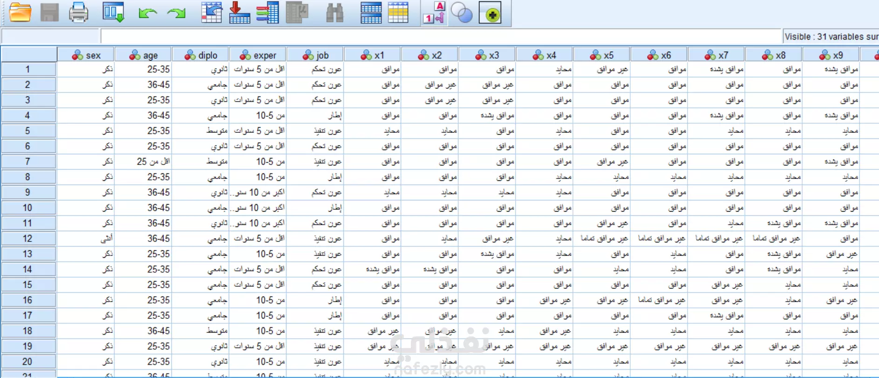
Task: Click the greyed Run Descriptive Statistics icon
Action: [x=297, y=13]
